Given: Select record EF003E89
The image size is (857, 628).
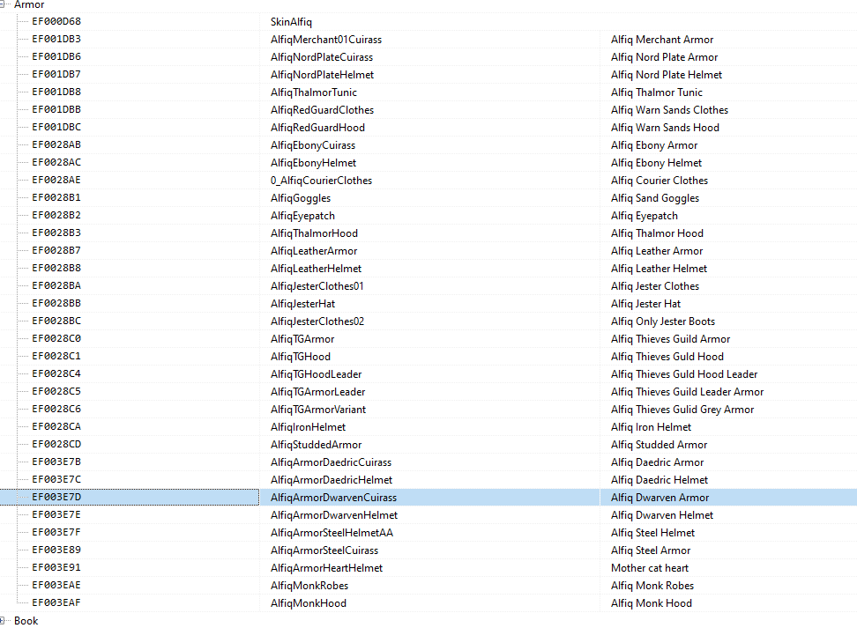Looking at the screenshot, I should click(56, 550).
